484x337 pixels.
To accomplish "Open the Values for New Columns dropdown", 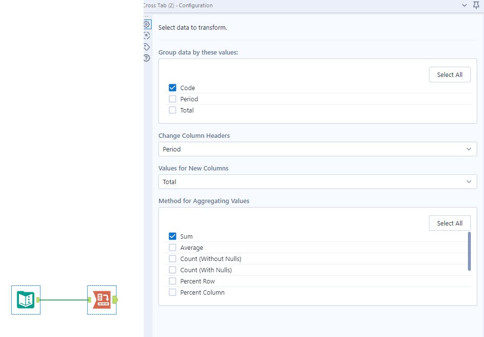I will [317, 182].
